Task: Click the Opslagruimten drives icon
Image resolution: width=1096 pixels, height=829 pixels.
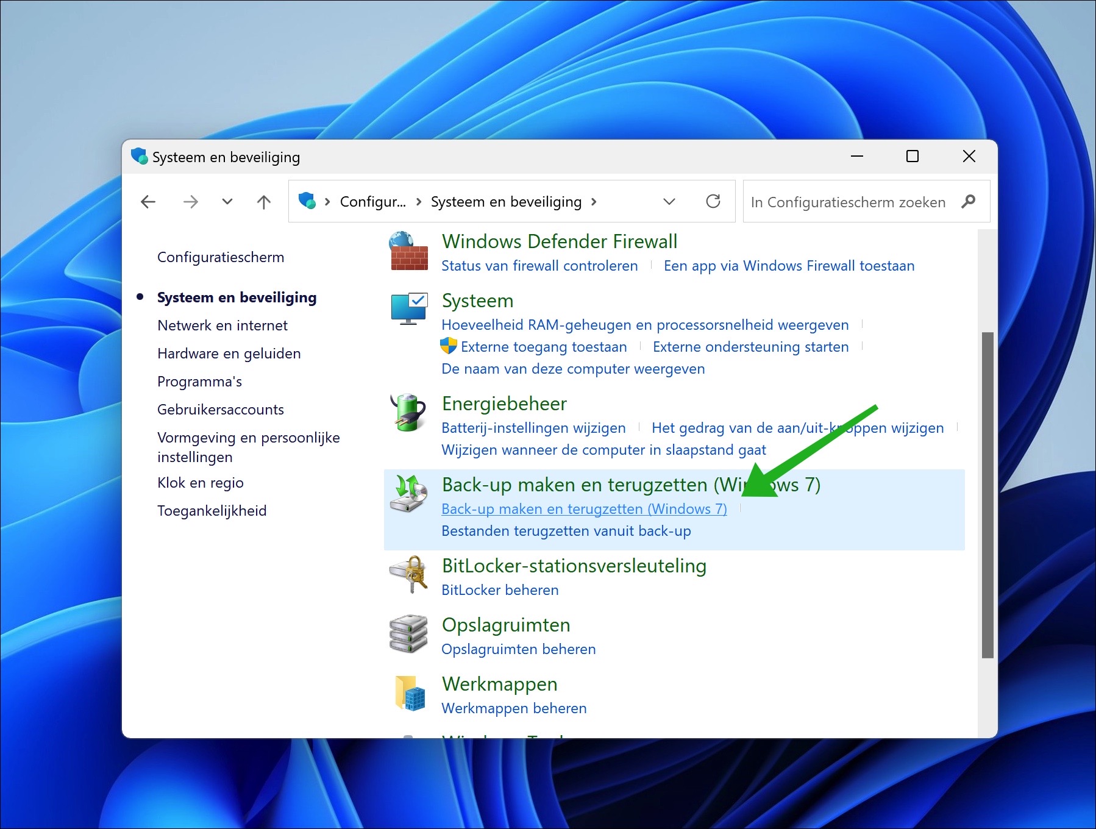Action: [408, 635]
